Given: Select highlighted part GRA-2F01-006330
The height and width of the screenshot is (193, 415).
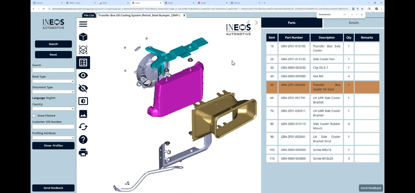Looking at the screenshot, I should [293, 85].
